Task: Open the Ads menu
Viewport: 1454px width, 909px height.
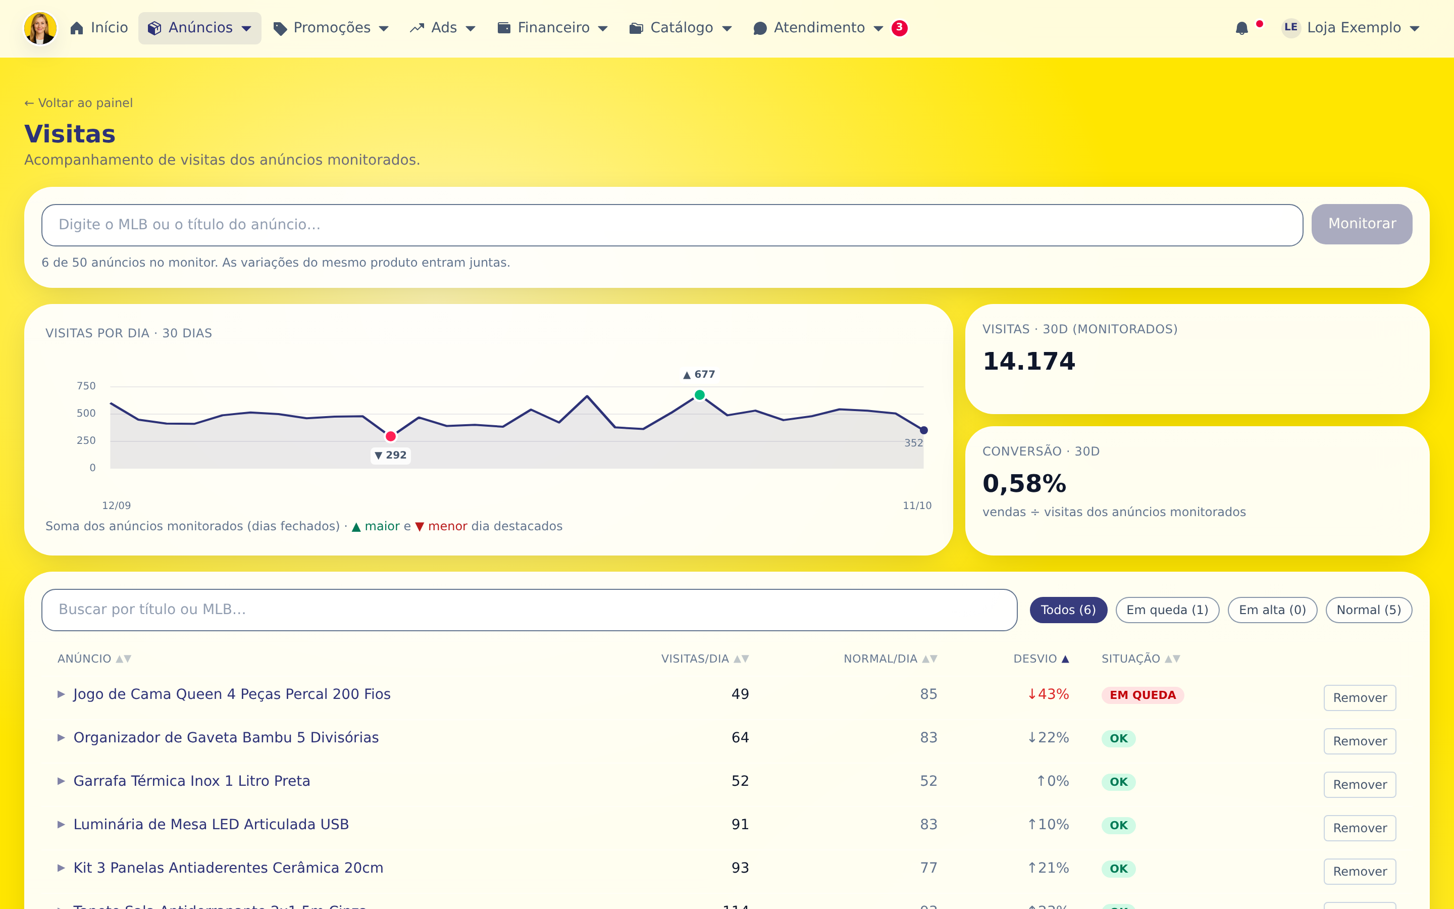Action: tap(442, 28)
